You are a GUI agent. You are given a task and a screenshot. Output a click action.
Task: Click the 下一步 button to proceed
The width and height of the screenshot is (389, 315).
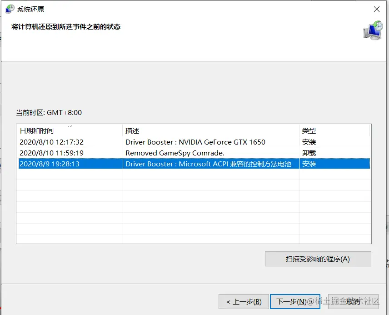tap(293, 301)
